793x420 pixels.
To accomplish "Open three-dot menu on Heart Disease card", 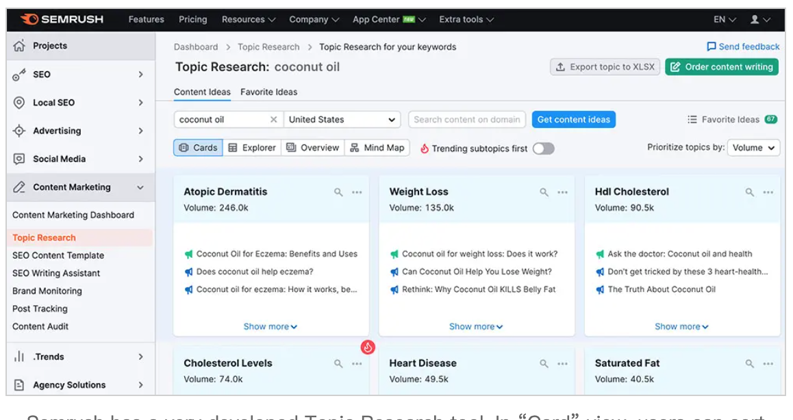I will tap(563, 363).
